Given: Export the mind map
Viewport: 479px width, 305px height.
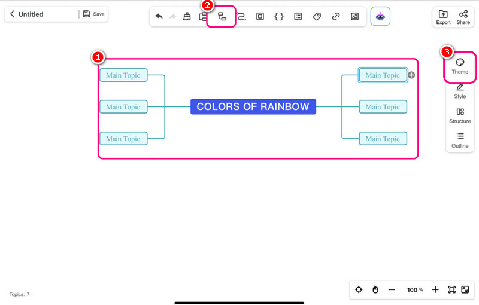Looking at the screenshot, I should pos(443,17).
